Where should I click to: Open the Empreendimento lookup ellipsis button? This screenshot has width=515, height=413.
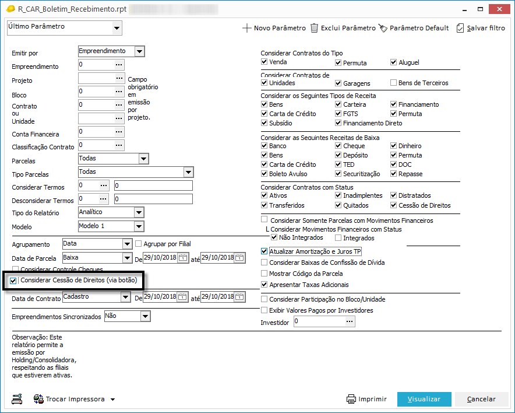coord(119,65)
